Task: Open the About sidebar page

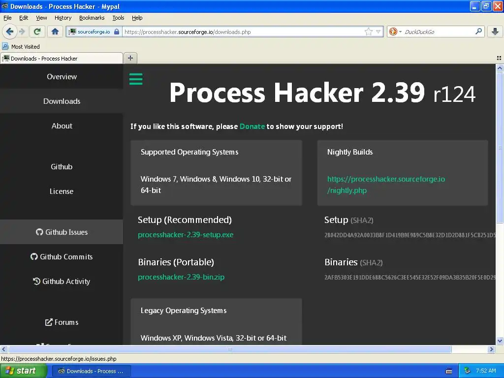Action: click(62, 126)
